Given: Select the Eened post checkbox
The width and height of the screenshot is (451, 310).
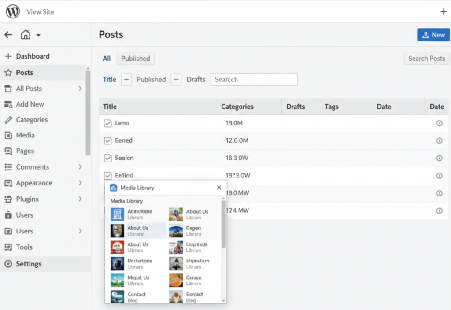Looking at the screenshot, I should (107, 140).
